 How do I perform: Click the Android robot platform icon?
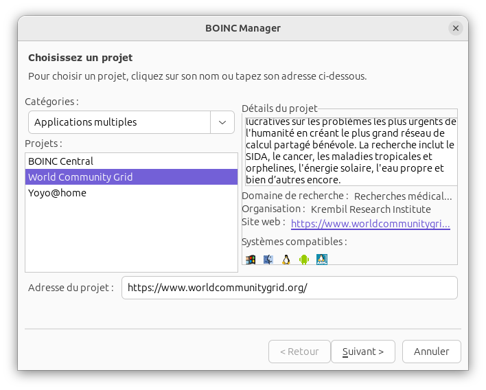pos(304,260)
